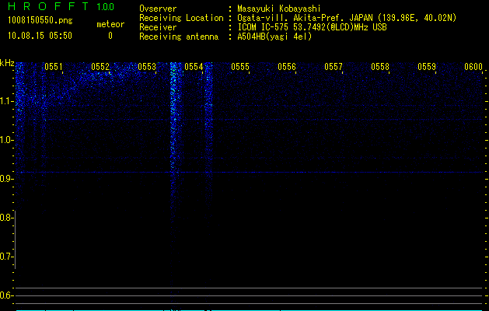Click the HROFFT 1.0.0 title text
The width and height of the screenshot is (489, 311).
(61, 6)
